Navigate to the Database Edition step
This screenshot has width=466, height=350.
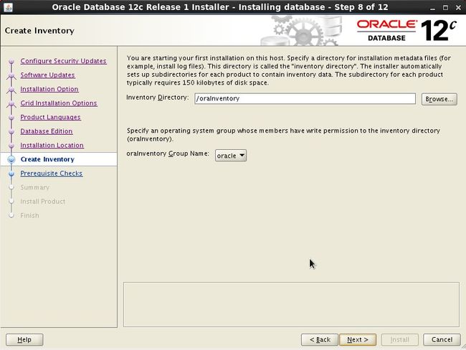click(x=47, y=131)
